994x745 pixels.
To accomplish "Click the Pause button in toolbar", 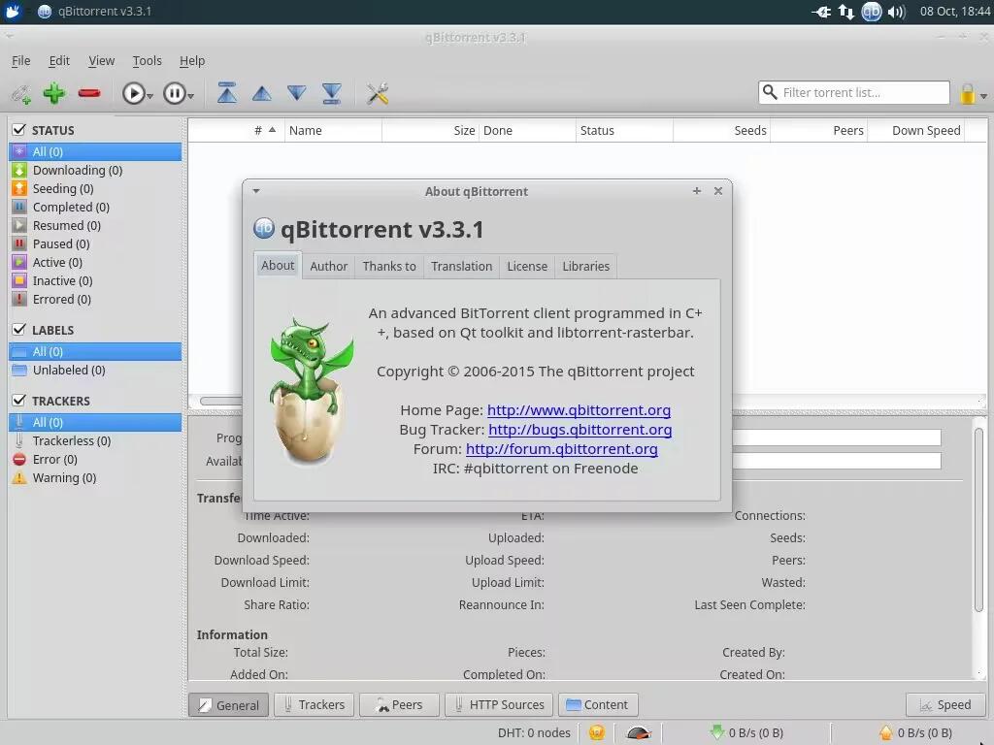I will point(174,94).
